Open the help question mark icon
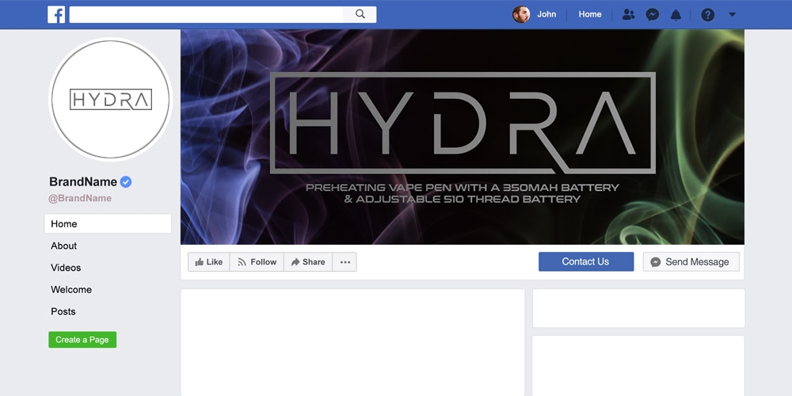 (707, 14)
